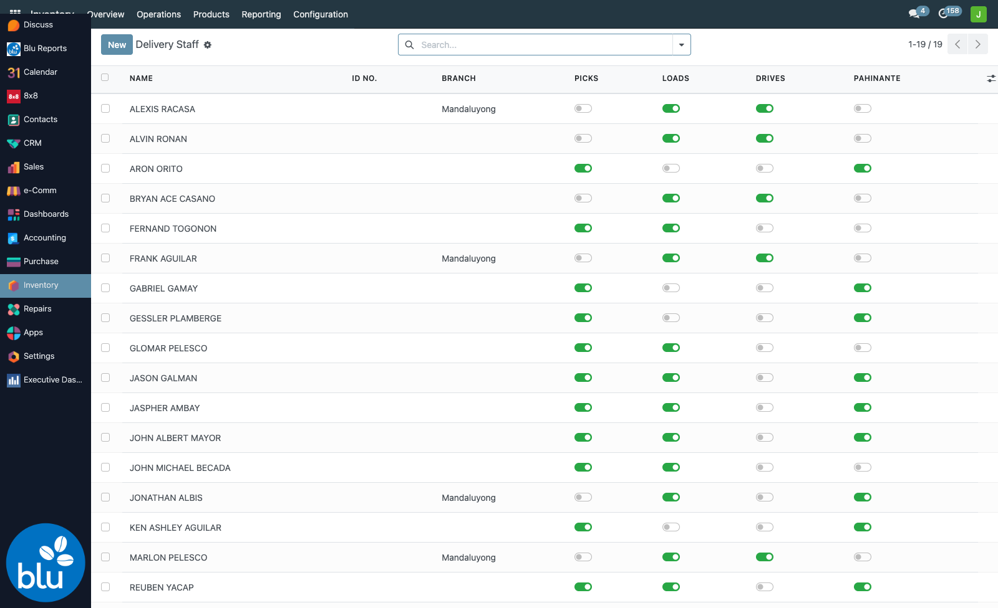Expand the search options dropdown arrow

click(x=681, y=45)
